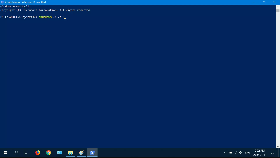
Task: Minimize the PowerShell window
Action: click(x=254, y=2)
